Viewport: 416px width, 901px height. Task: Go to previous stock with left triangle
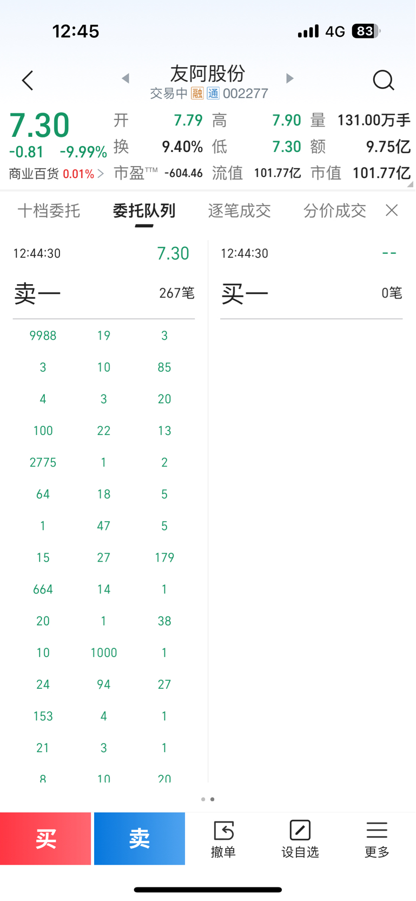[x=126, y=78]
